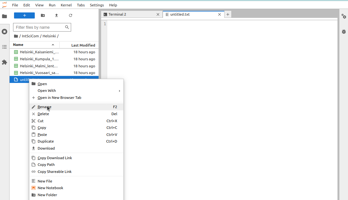Navigate to the Helsinki breadcrumb
The height and width of the screenshot is (200, 348).
(49, 36)
